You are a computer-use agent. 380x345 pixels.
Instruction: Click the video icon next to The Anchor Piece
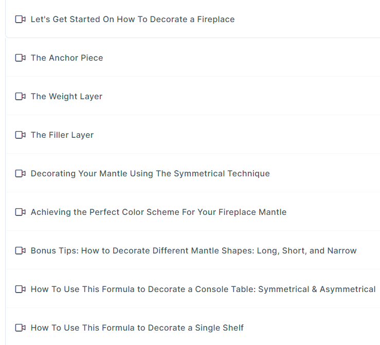pos(21,58)
